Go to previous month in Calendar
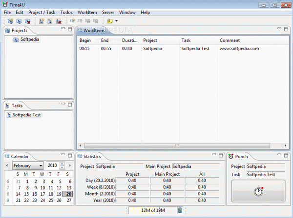The image size is (293, 218). pyautogui.click(x=7, y=165)
